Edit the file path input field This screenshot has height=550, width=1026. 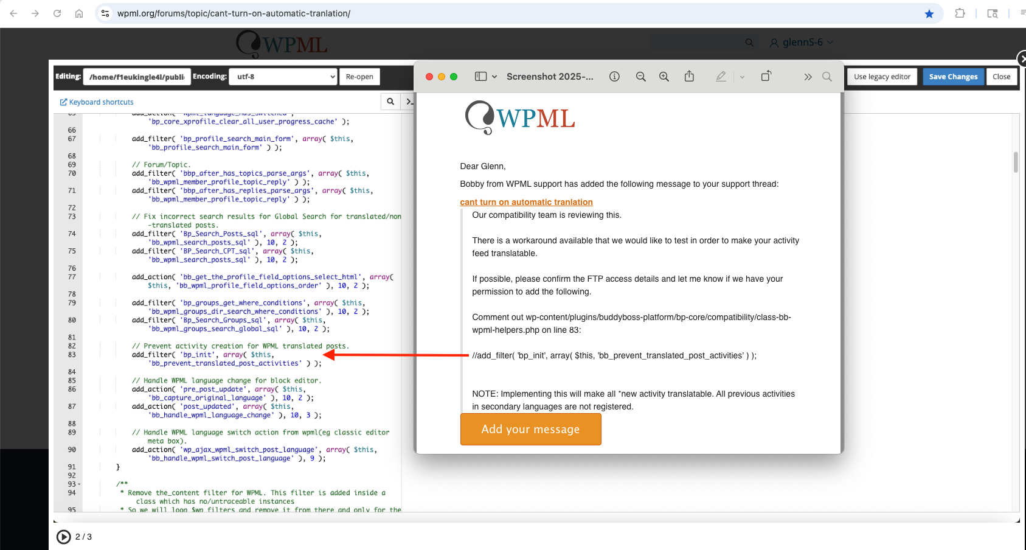(137, 77)
